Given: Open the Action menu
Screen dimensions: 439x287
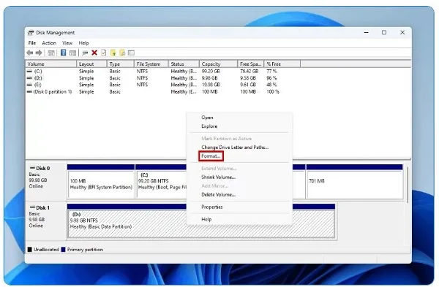Looking at the screenshot, I should (49, 43).
